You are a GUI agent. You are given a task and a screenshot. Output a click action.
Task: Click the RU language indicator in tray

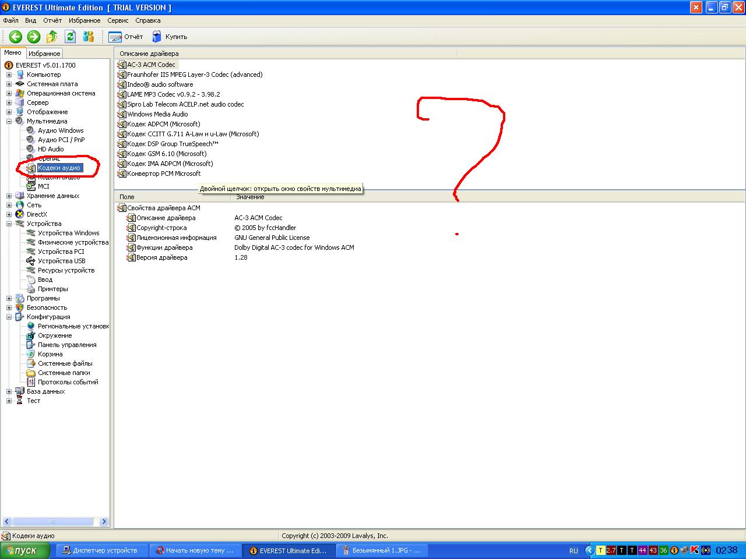573,550
